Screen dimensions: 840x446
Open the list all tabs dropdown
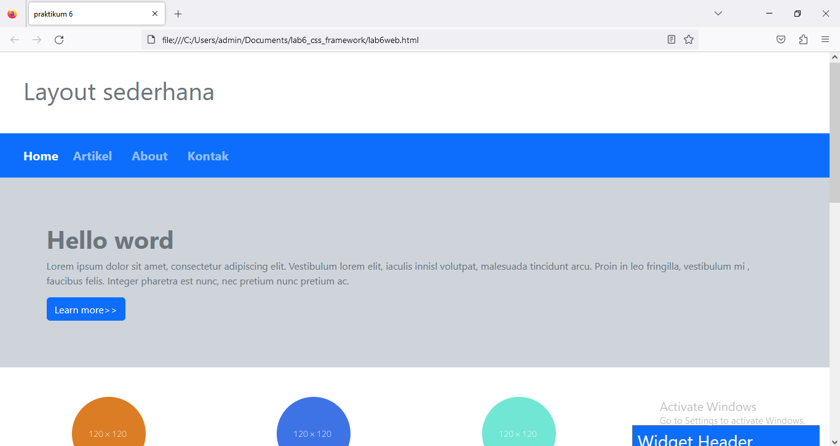click(x=718, y=13)
